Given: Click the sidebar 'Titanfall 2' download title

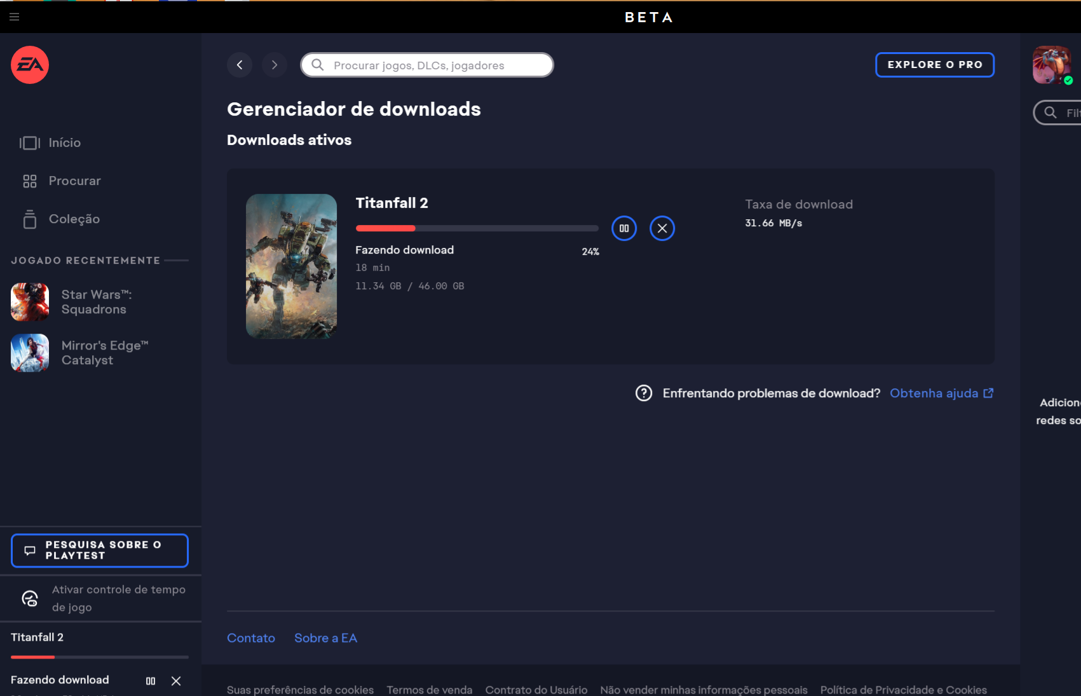Looking at the screenshot, I should (37, 637).
